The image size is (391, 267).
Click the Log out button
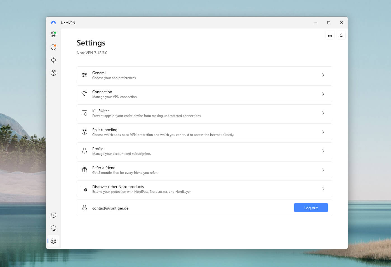(x=311, y=208)
